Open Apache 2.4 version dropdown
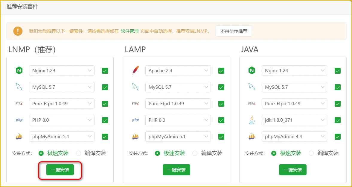Viewport: 352px width, 187px height. point(178,71)
